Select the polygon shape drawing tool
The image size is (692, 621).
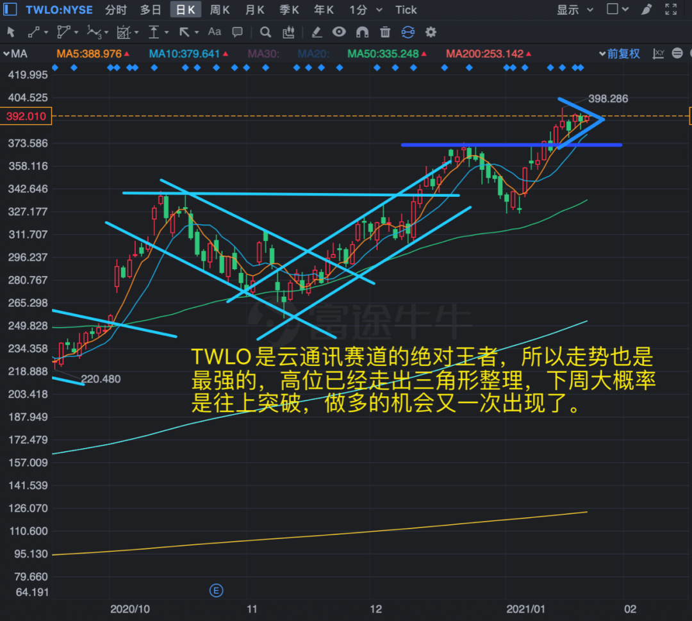[x=63, y=32]
